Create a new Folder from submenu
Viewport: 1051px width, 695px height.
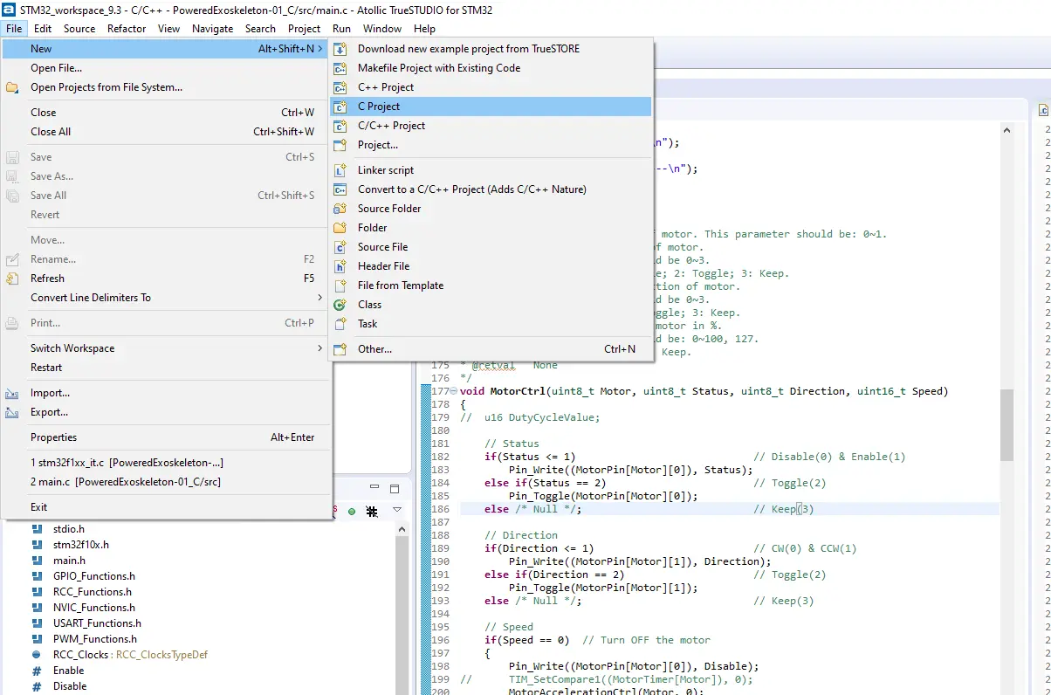[491, 228]
